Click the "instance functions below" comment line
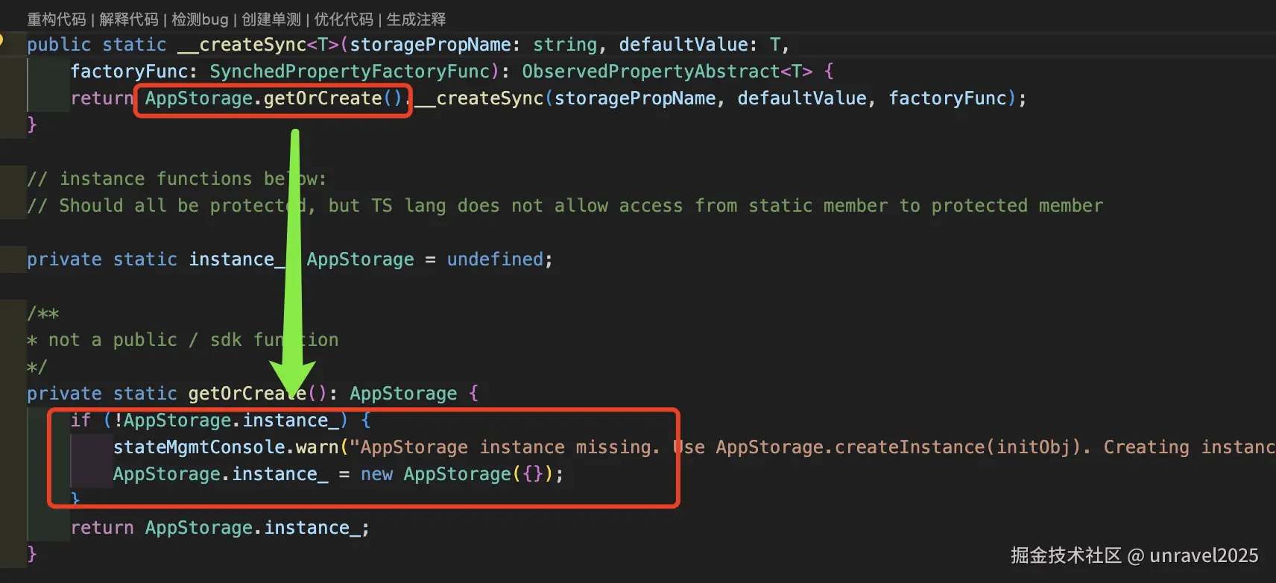 click(176, 179)
